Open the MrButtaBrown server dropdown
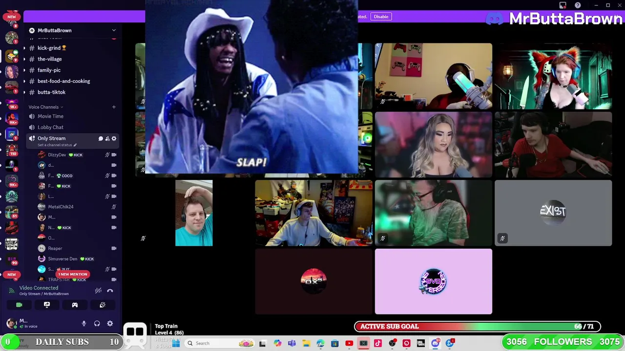This screenshot has height=351, width=625. [72, 30]
